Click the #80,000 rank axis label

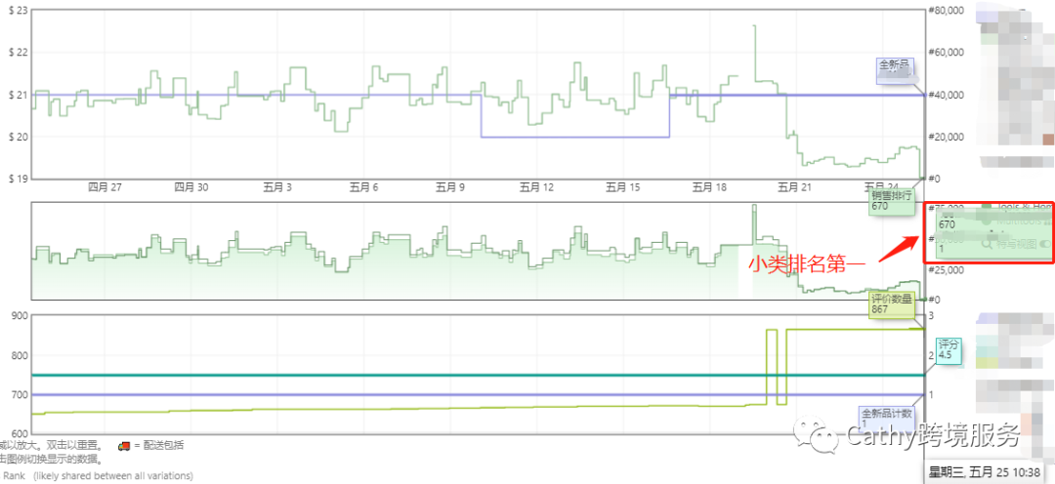coord(946,11)
